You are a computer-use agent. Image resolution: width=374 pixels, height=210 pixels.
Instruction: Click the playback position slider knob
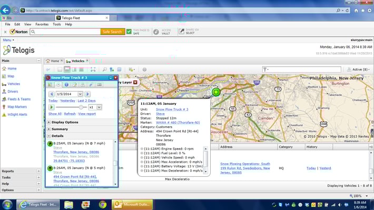[81, 107]
